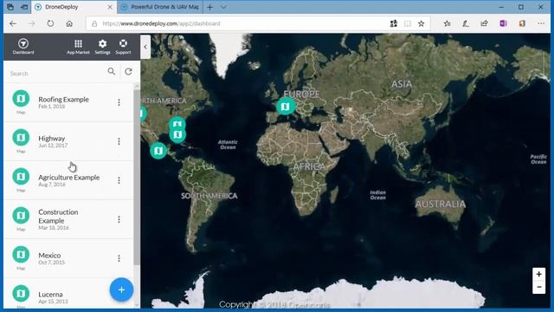554x312 pixels.
Task: Zoom in on the map
Action: (538, 274)
